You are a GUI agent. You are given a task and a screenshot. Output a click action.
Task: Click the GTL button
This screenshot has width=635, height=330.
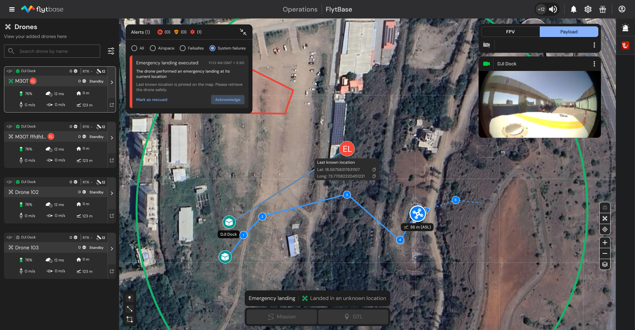[353, 317]
